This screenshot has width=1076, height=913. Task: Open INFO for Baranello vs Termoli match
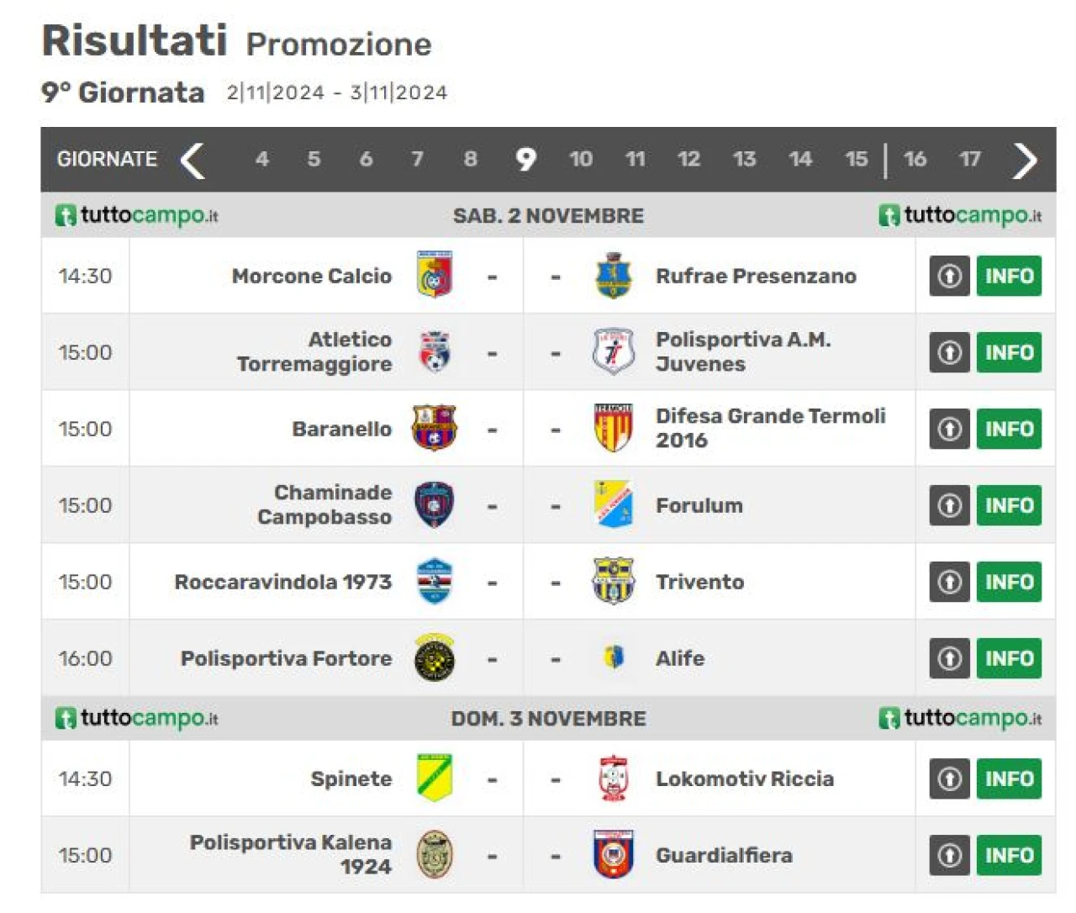[x=1009, y=429]
